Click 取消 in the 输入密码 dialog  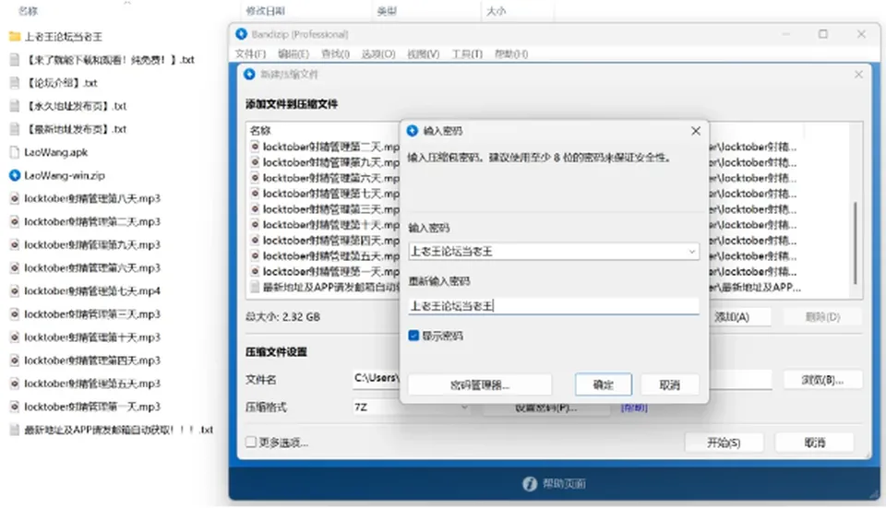click(x=670, y=385)
